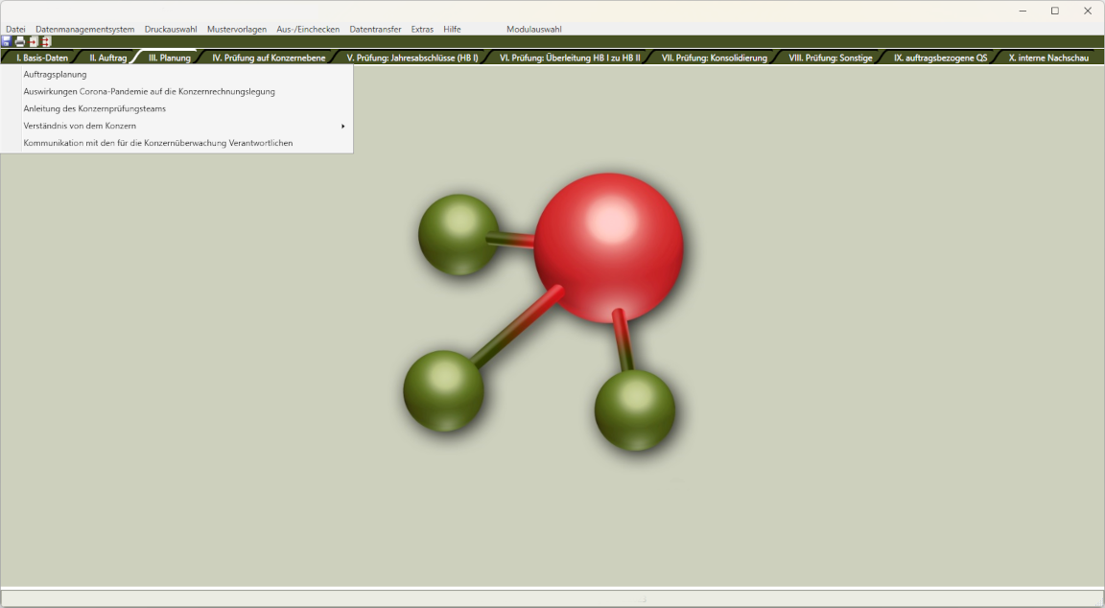Open the Druckauswahl menu
Viewport: 1105px width, 608px height.
click(x=171, y=29)
